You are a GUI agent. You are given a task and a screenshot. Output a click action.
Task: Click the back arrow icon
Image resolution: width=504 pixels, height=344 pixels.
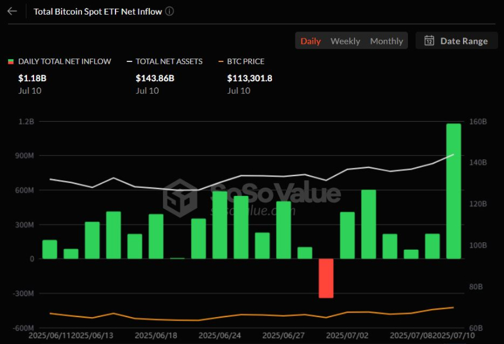pos(12,11)
